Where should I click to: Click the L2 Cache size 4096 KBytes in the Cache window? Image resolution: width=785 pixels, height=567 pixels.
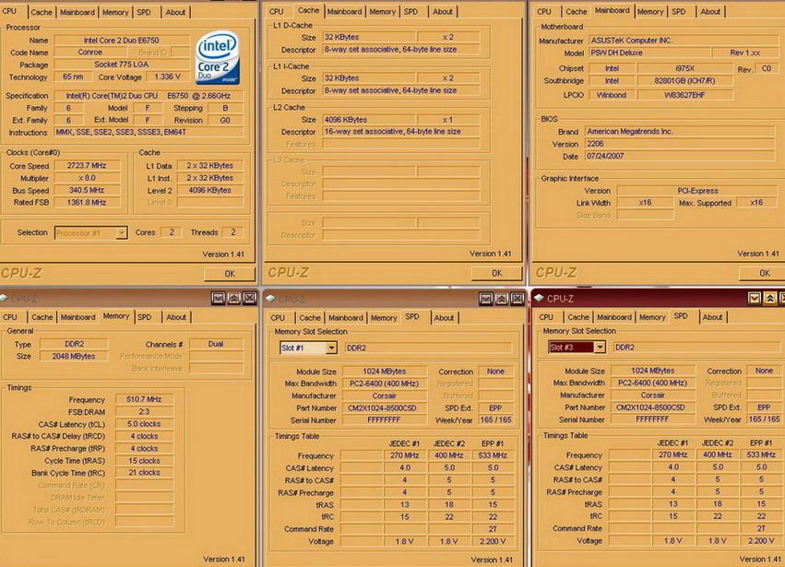pyautogui.click(x=369, y=120)
